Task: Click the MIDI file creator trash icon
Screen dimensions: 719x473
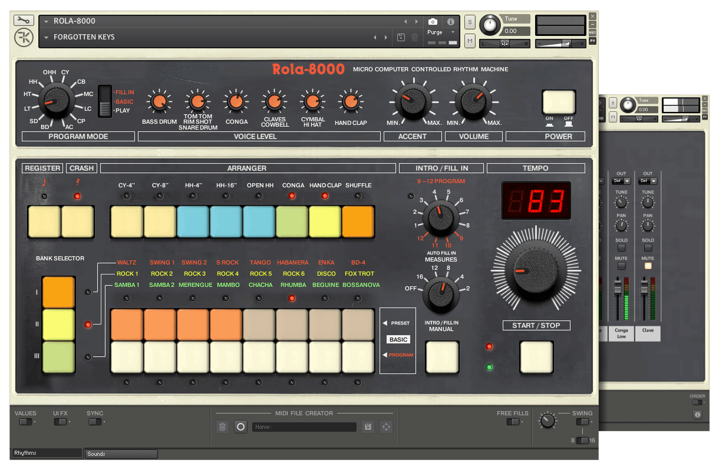Action: coord(222,427)
